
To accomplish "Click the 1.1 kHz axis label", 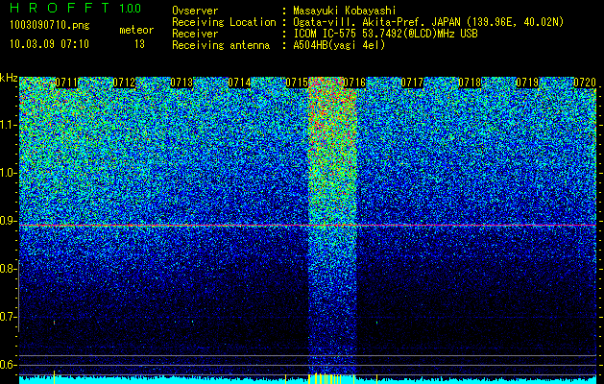I will pyautogui.click(x=9, y=125).
